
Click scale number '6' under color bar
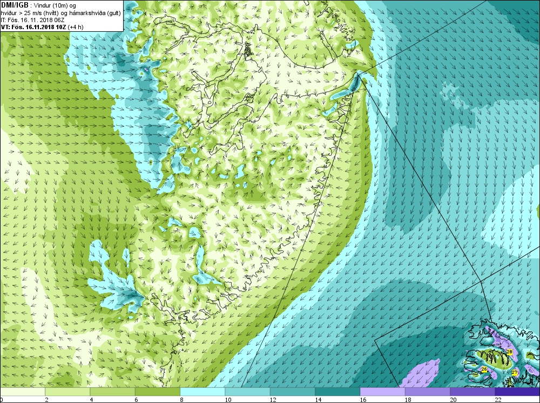coord(137,400)
